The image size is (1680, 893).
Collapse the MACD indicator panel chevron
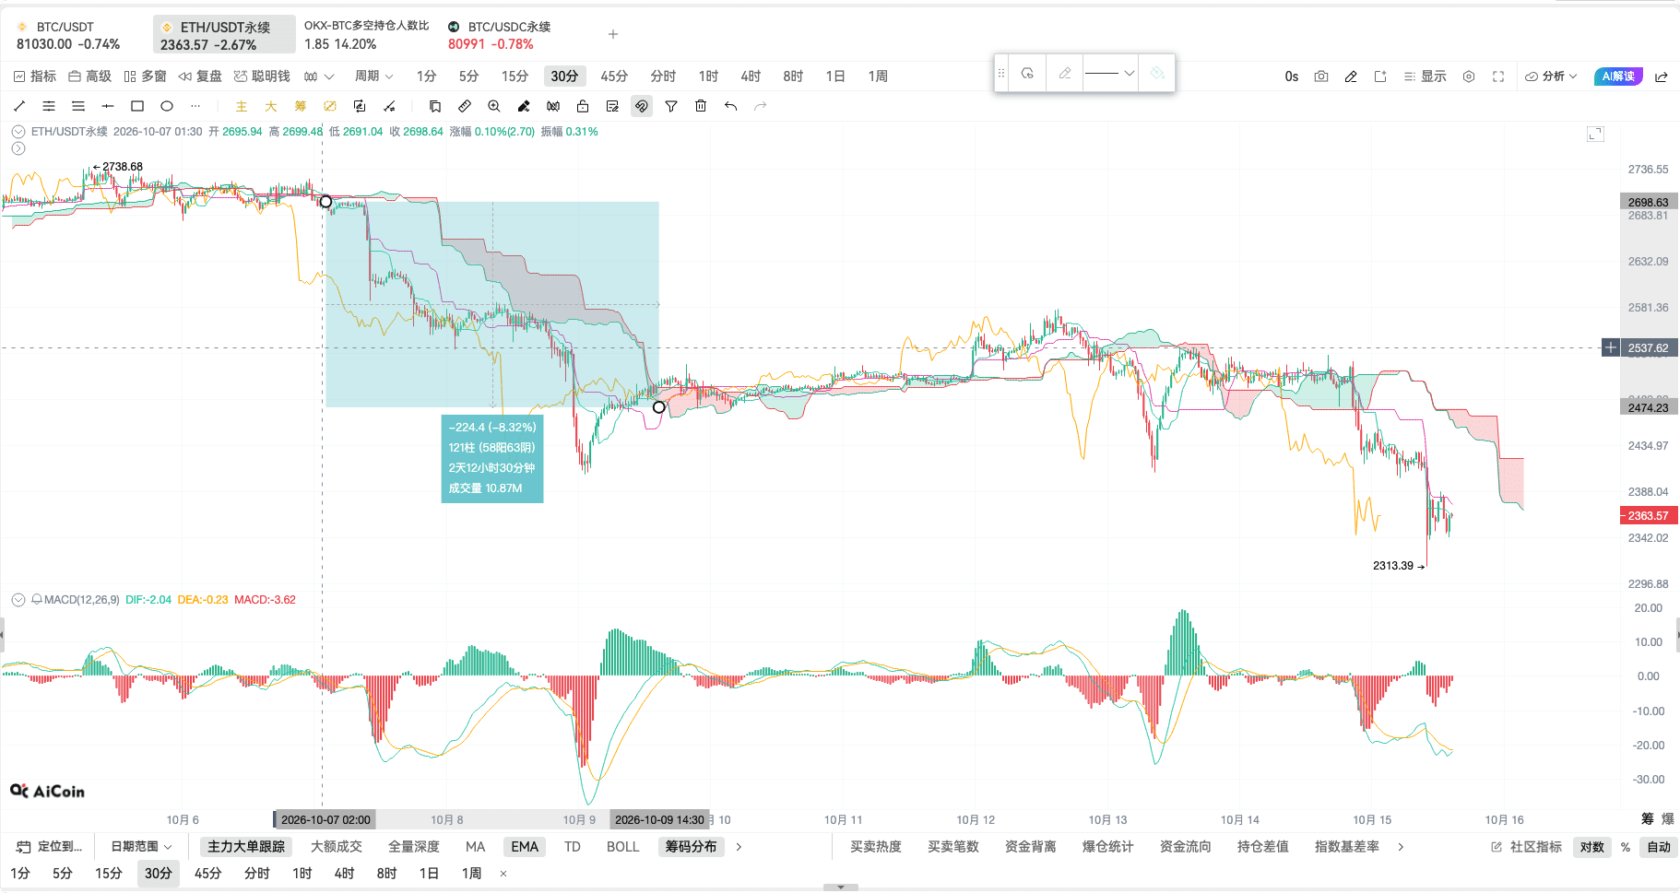click(18, 600)
